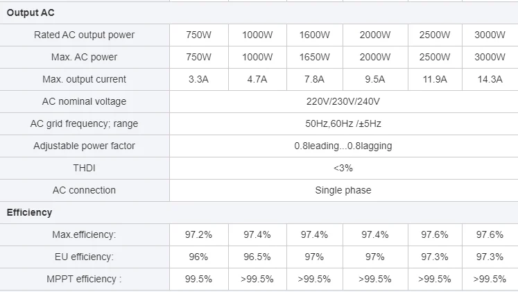518x292 pixels.
Task: Click the Rated AC output power label
Action: [84, 35]
